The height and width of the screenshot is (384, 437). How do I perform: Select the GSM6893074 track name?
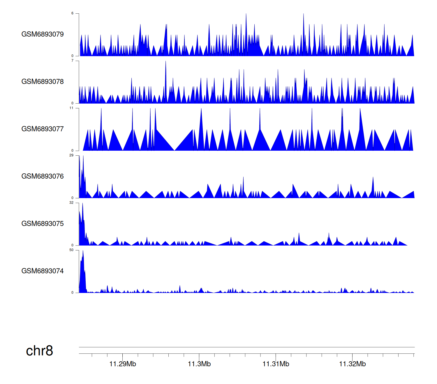click(43, 271)
